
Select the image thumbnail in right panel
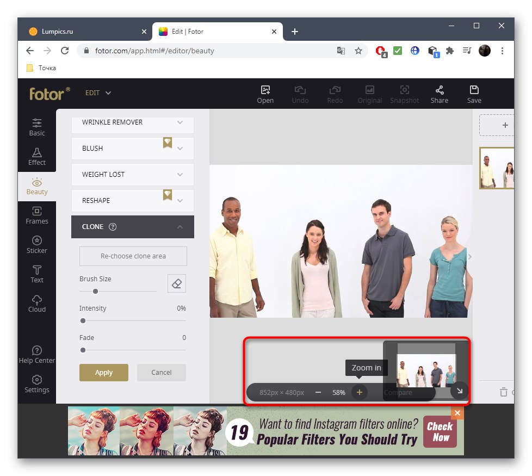[497, 168]
